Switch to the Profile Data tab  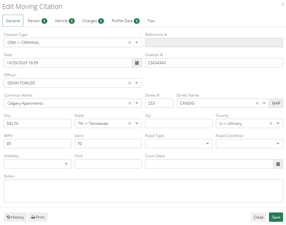[x=125, y=21]
